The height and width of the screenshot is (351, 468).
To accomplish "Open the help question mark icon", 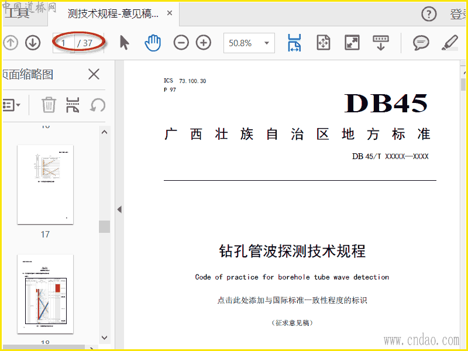I will 429,13.
